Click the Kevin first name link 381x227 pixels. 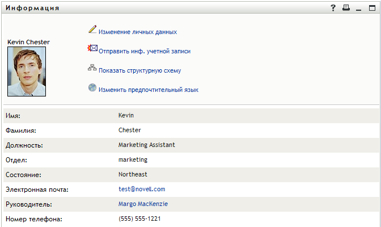pyautogui.click(x=126, y=115)
